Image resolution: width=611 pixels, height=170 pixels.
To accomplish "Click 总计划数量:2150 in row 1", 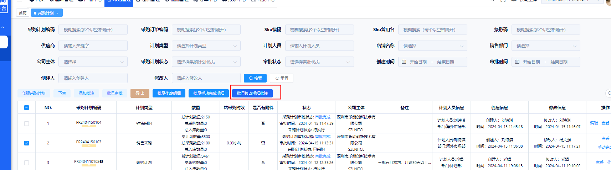I will point(196,117).
